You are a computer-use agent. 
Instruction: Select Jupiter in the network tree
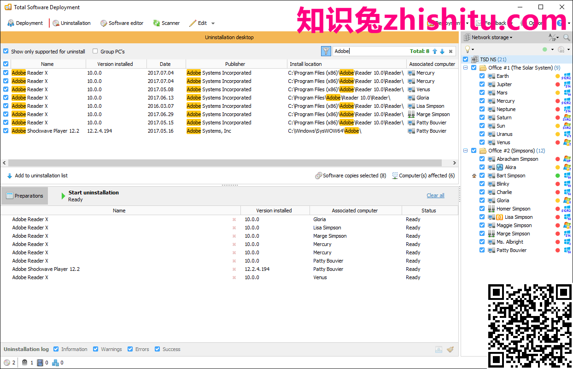click(x=504, y=84)
